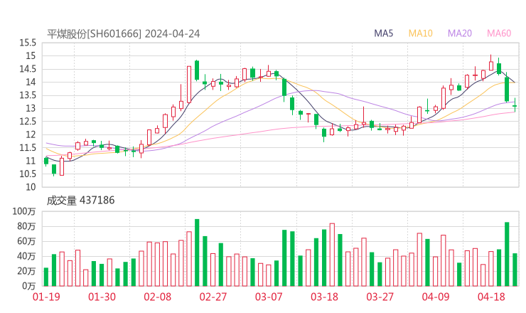Viewport: 526px width, 313px height.
Task: Click the 11.5 price axis label
Action: [28, 148]
